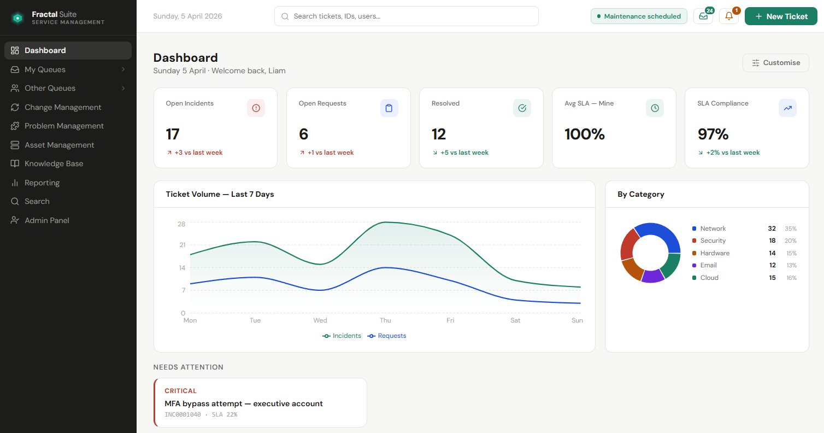Click the plus icon on New Ticket
824x433 pixels.
[758, 16]
